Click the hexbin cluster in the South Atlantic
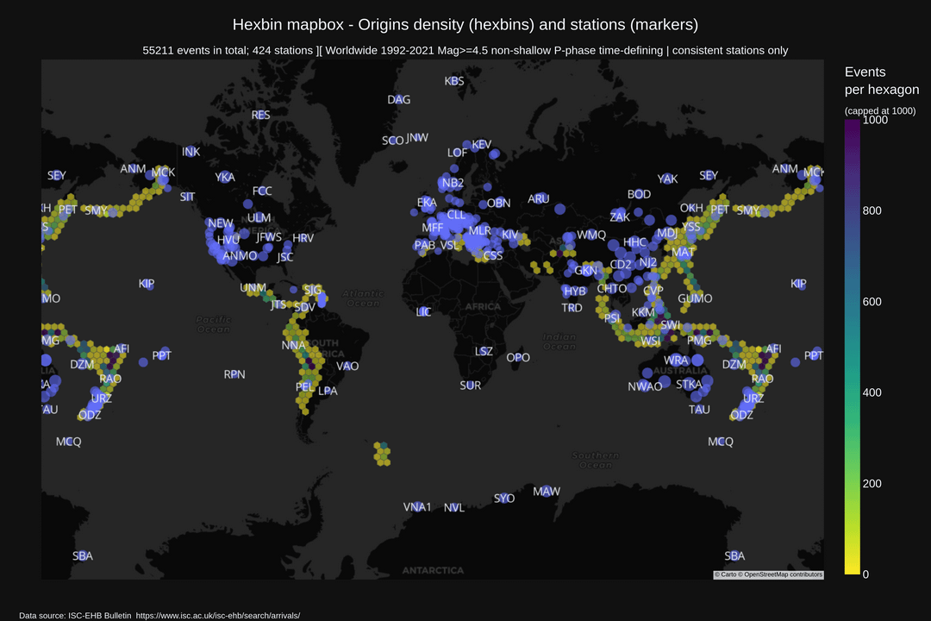This screenshot has width=931, height=621. pos(380,453)
